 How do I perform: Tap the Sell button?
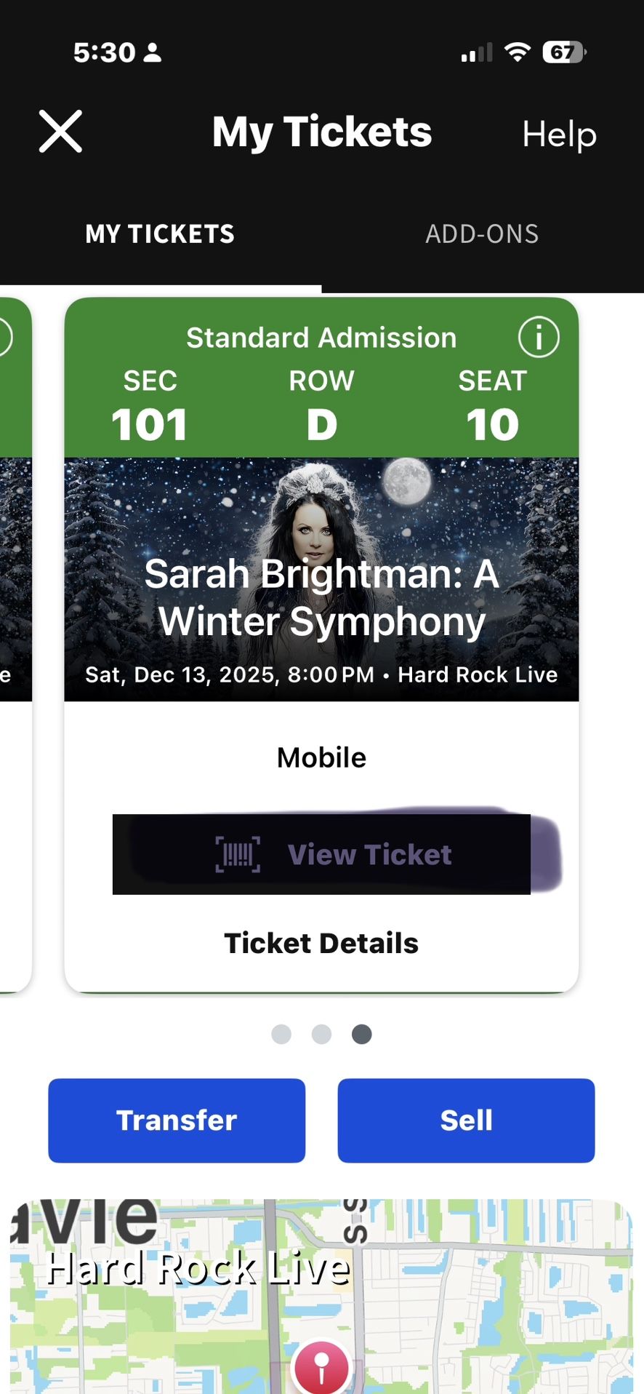pyautogui.click(x=466, y=1120)
